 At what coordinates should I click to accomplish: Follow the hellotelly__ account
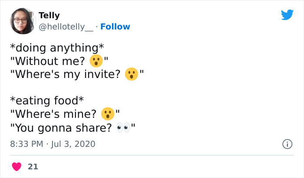tap(115, 27)
